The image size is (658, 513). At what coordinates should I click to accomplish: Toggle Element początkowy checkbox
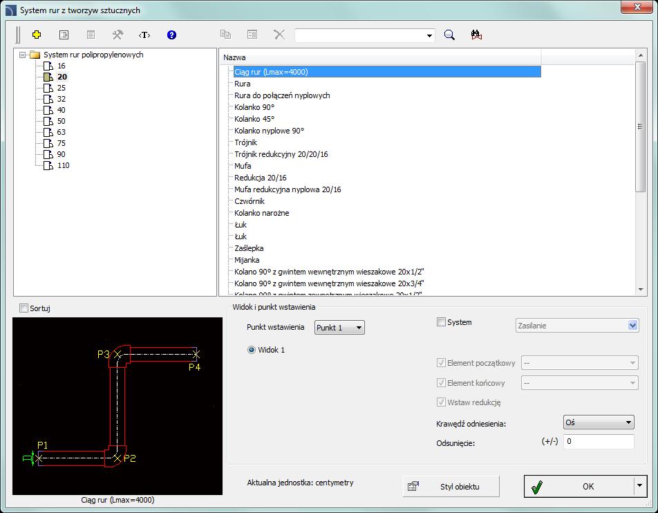click(441, 363)
